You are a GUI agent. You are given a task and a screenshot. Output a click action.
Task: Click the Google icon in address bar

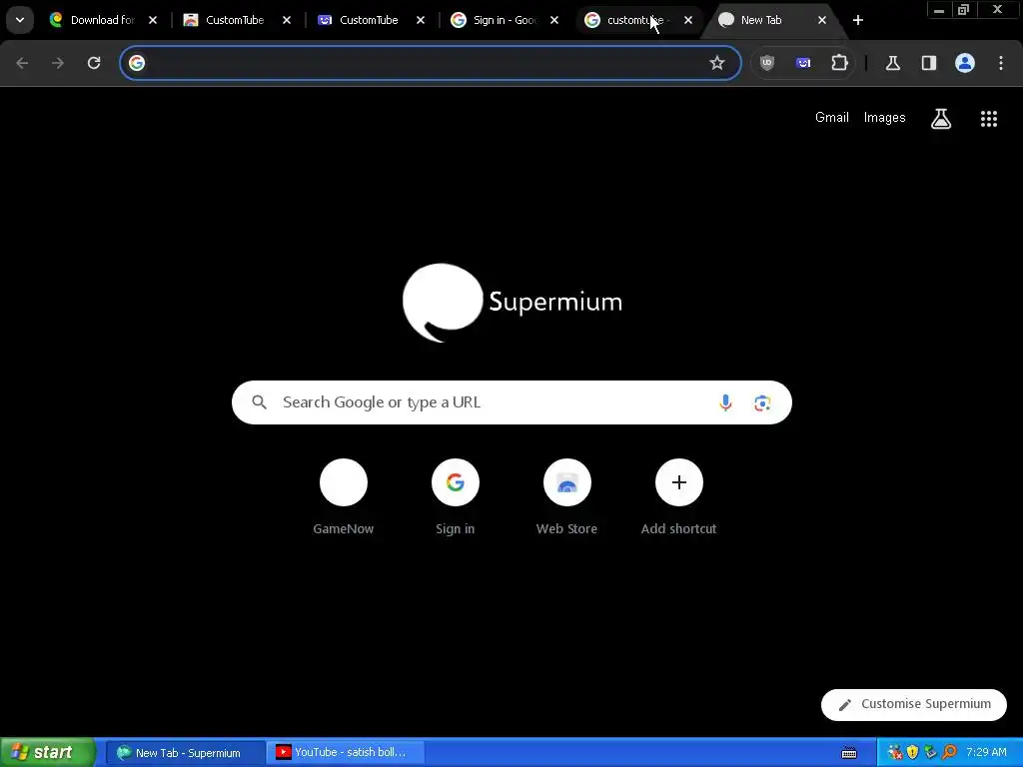point(136,63)
